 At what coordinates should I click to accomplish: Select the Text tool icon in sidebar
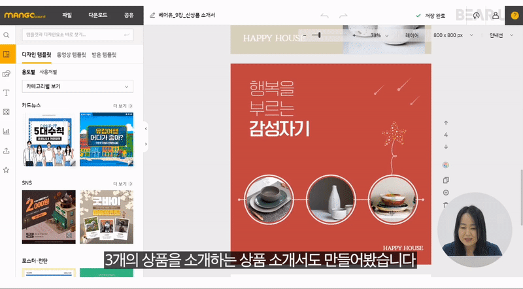click(7, 93)
